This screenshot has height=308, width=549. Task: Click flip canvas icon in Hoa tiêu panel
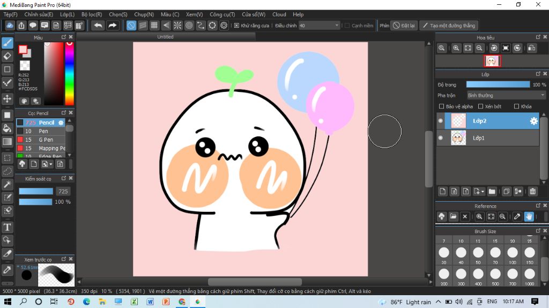(x=531, y=48)
